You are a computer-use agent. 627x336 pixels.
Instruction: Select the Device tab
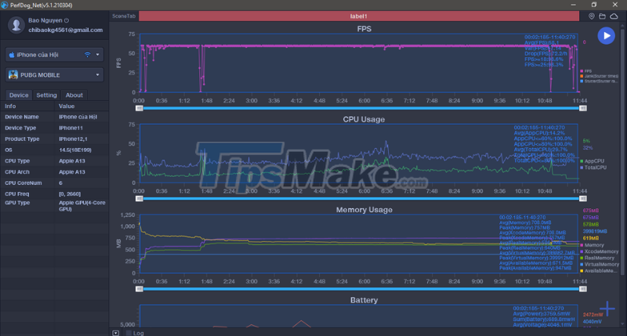click(x=19, y=95)
